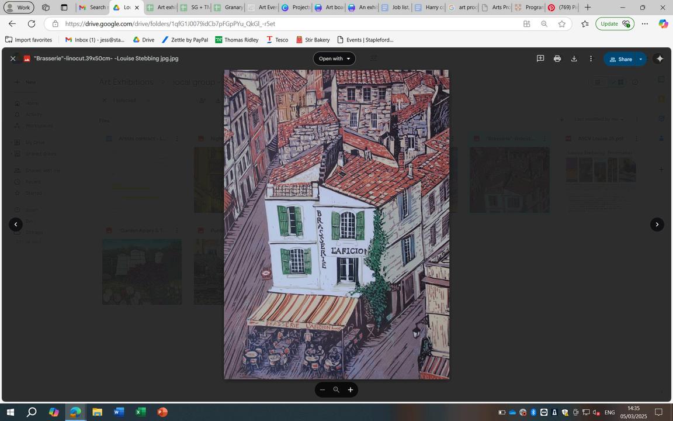Add a comment to the image
The image size is (673, 421).
click(540, 58)
